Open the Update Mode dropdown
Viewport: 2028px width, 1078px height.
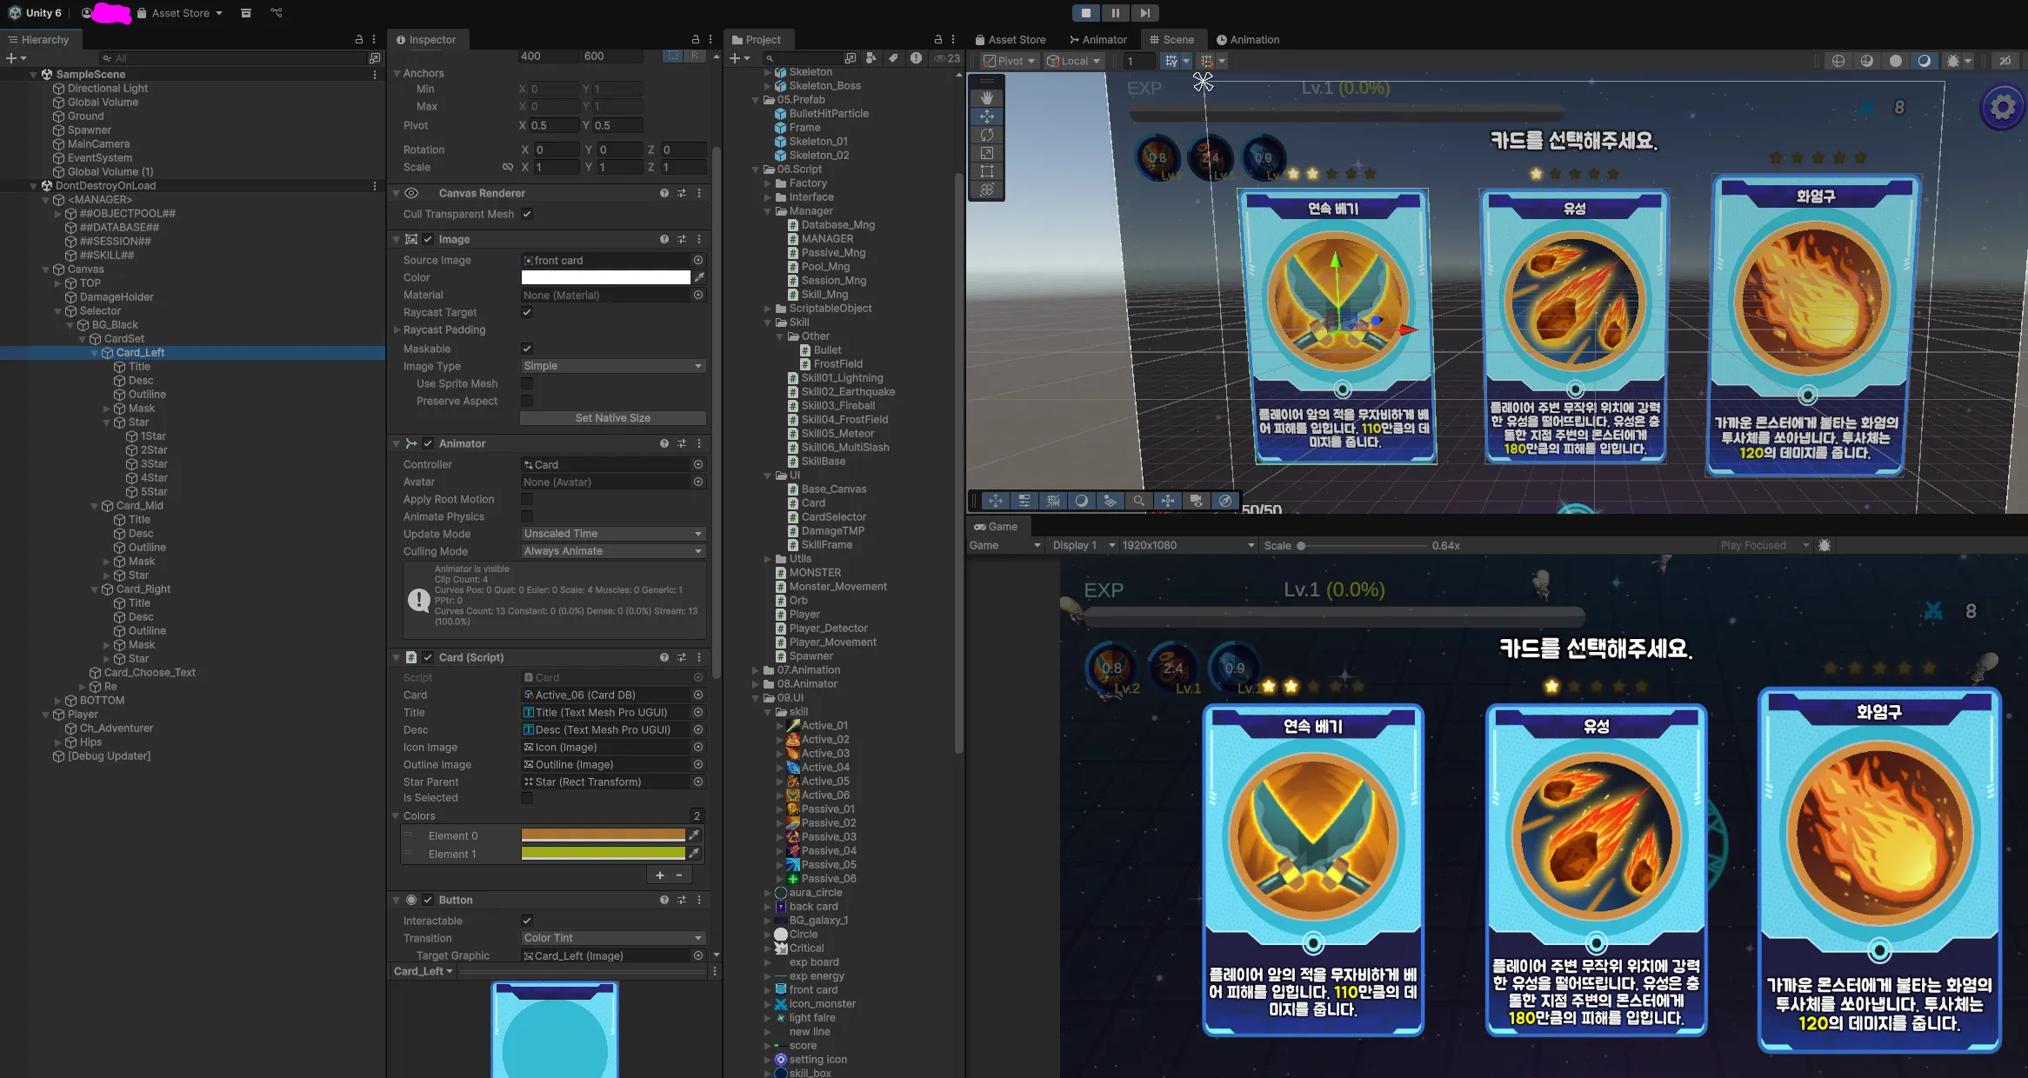click(612, 534)
